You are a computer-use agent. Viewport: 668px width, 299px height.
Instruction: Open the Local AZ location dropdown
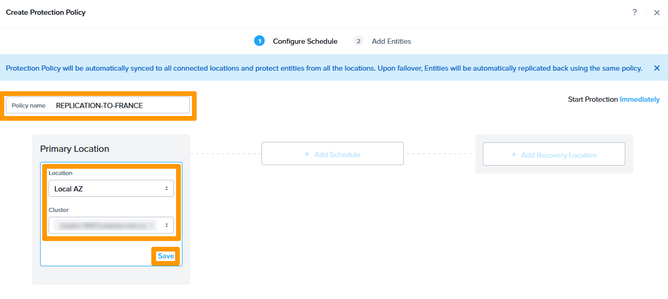tap(111, 188)
